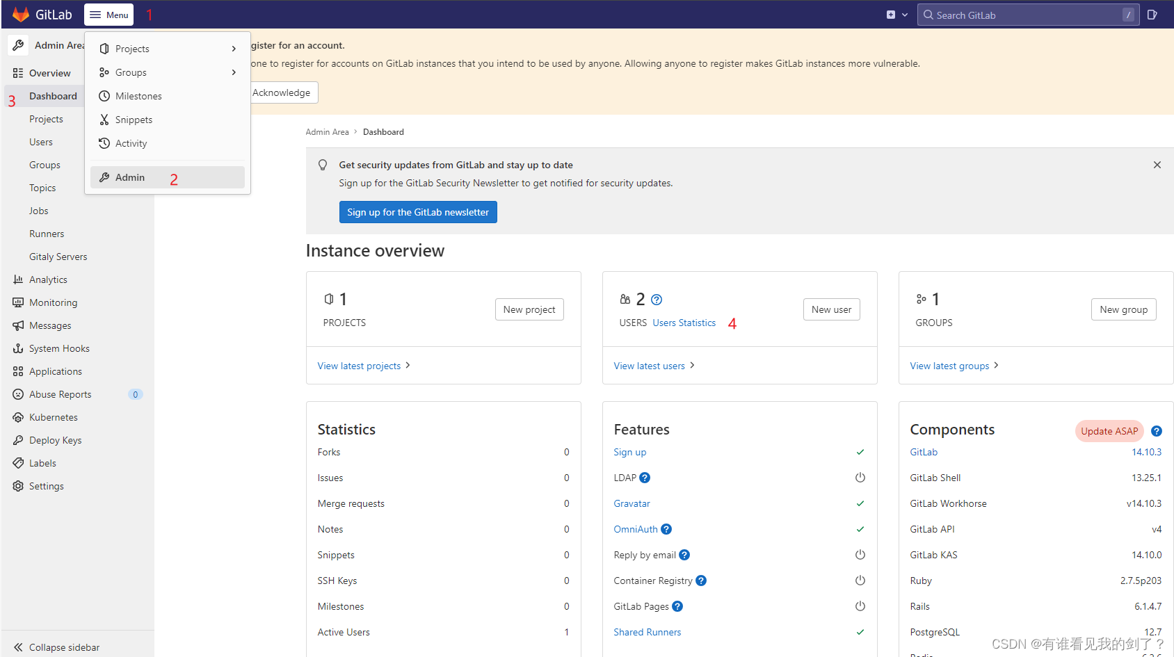1174x657 pixels.
Task: Click Admin Area breadcrumb
Action: click(327, 132)
